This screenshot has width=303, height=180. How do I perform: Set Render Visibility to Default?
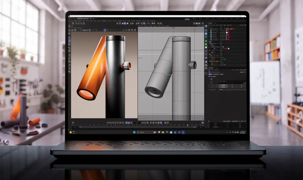coord(223,87)
